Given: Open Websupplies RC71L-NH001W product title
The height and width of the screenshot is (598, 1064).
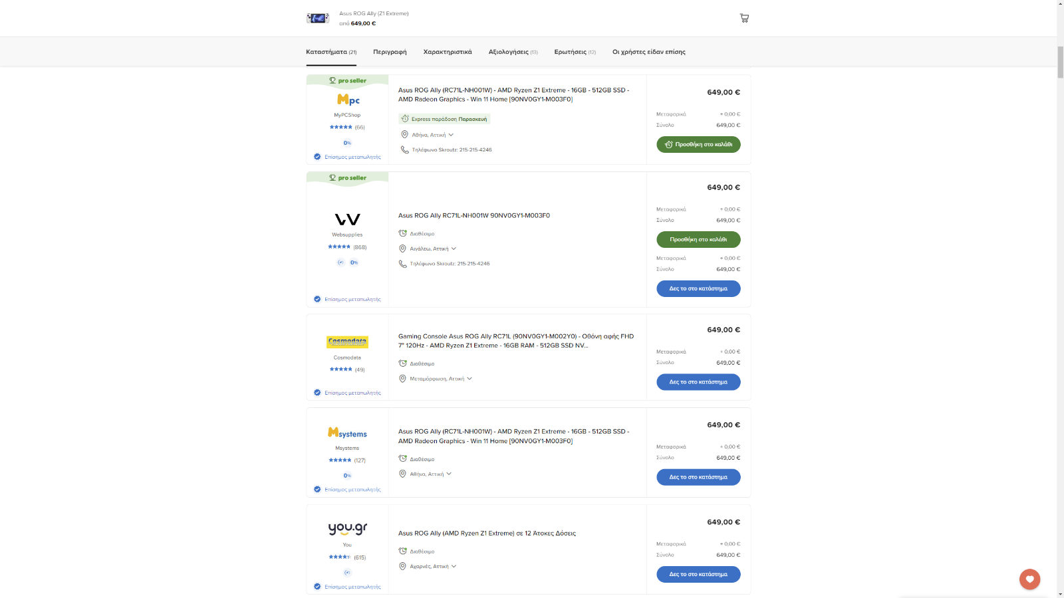Looking at the screenshot, I should point(474,215).
